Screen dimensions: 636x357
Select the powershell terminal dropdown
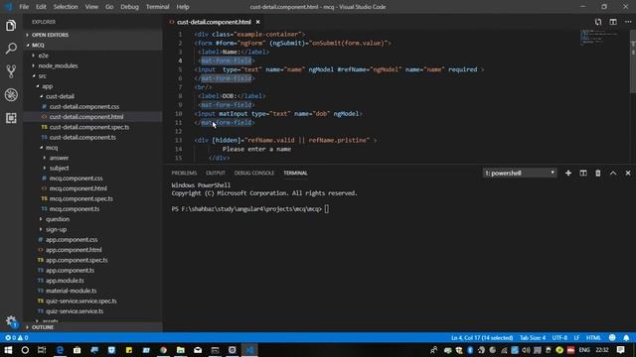[520, 174]
